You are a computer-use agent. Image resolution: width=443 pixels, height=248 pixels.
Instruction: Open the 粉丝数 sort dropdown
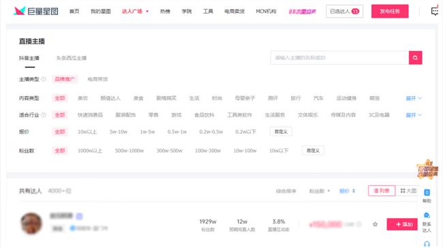[320, 191]
